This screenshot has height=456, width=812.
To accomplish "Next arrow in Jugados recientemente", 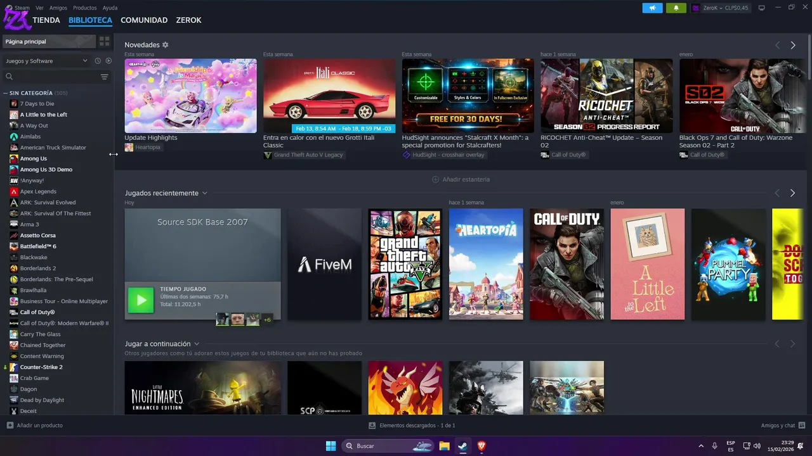I will pos(793,193).
